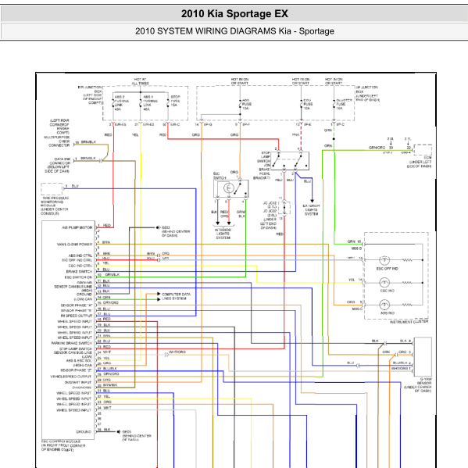Click the 'I/P JUNCTION BOX' label
This screenshot has width=468, height=468.
point(366,89)
